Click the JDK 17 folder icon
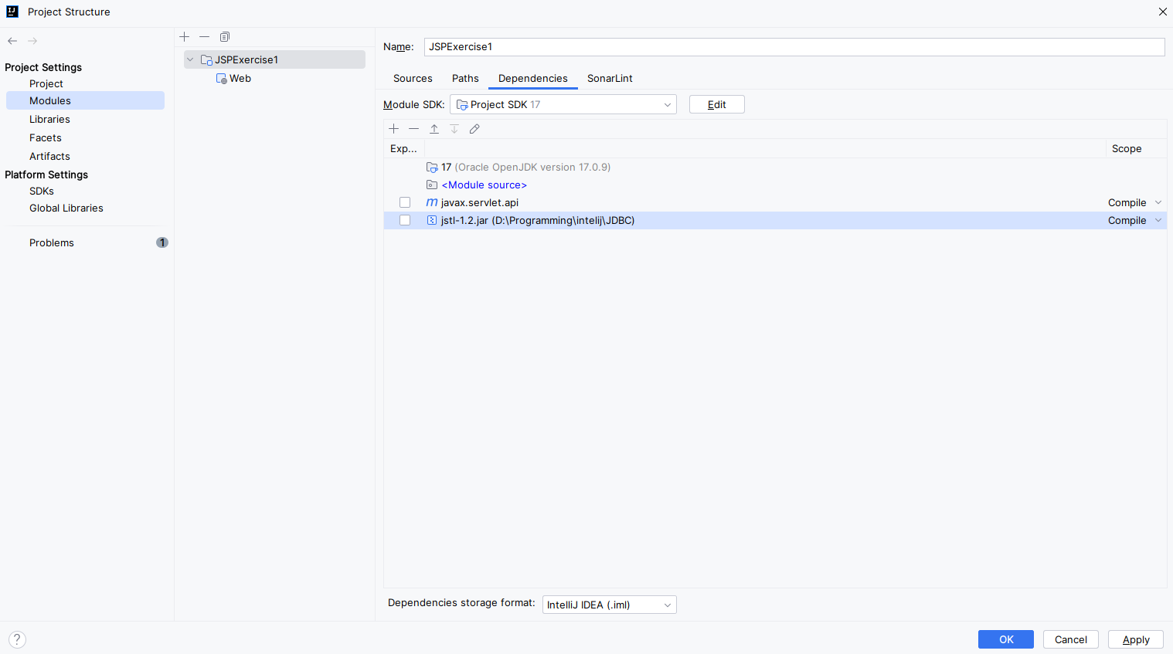Screen dimensions: 1173x654 (432, 168)
